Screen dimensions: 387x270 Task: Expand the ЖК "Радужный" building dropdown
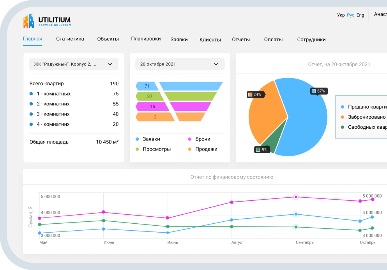pyautogui.click(x=74, y=64)
